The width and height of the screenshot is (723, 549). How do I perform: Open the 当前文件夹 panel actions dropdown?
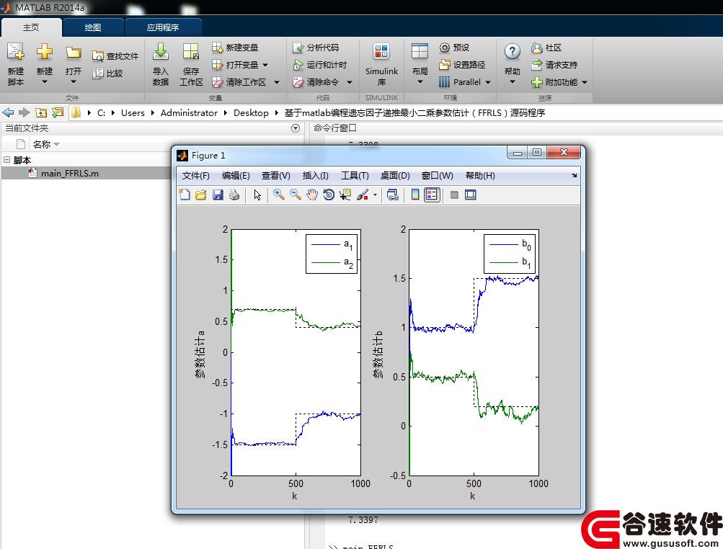pyautogui.click(x=296, y=128)
